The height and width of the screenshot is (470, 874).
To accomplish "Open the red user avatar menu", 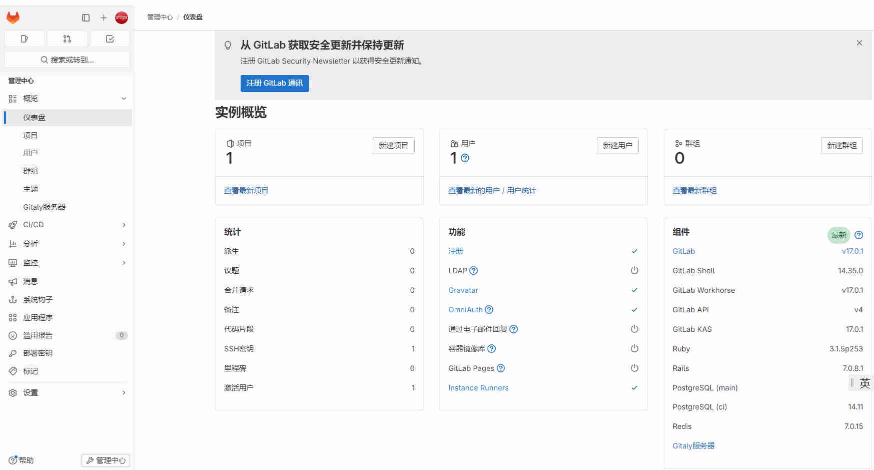I will click(122, 18).
